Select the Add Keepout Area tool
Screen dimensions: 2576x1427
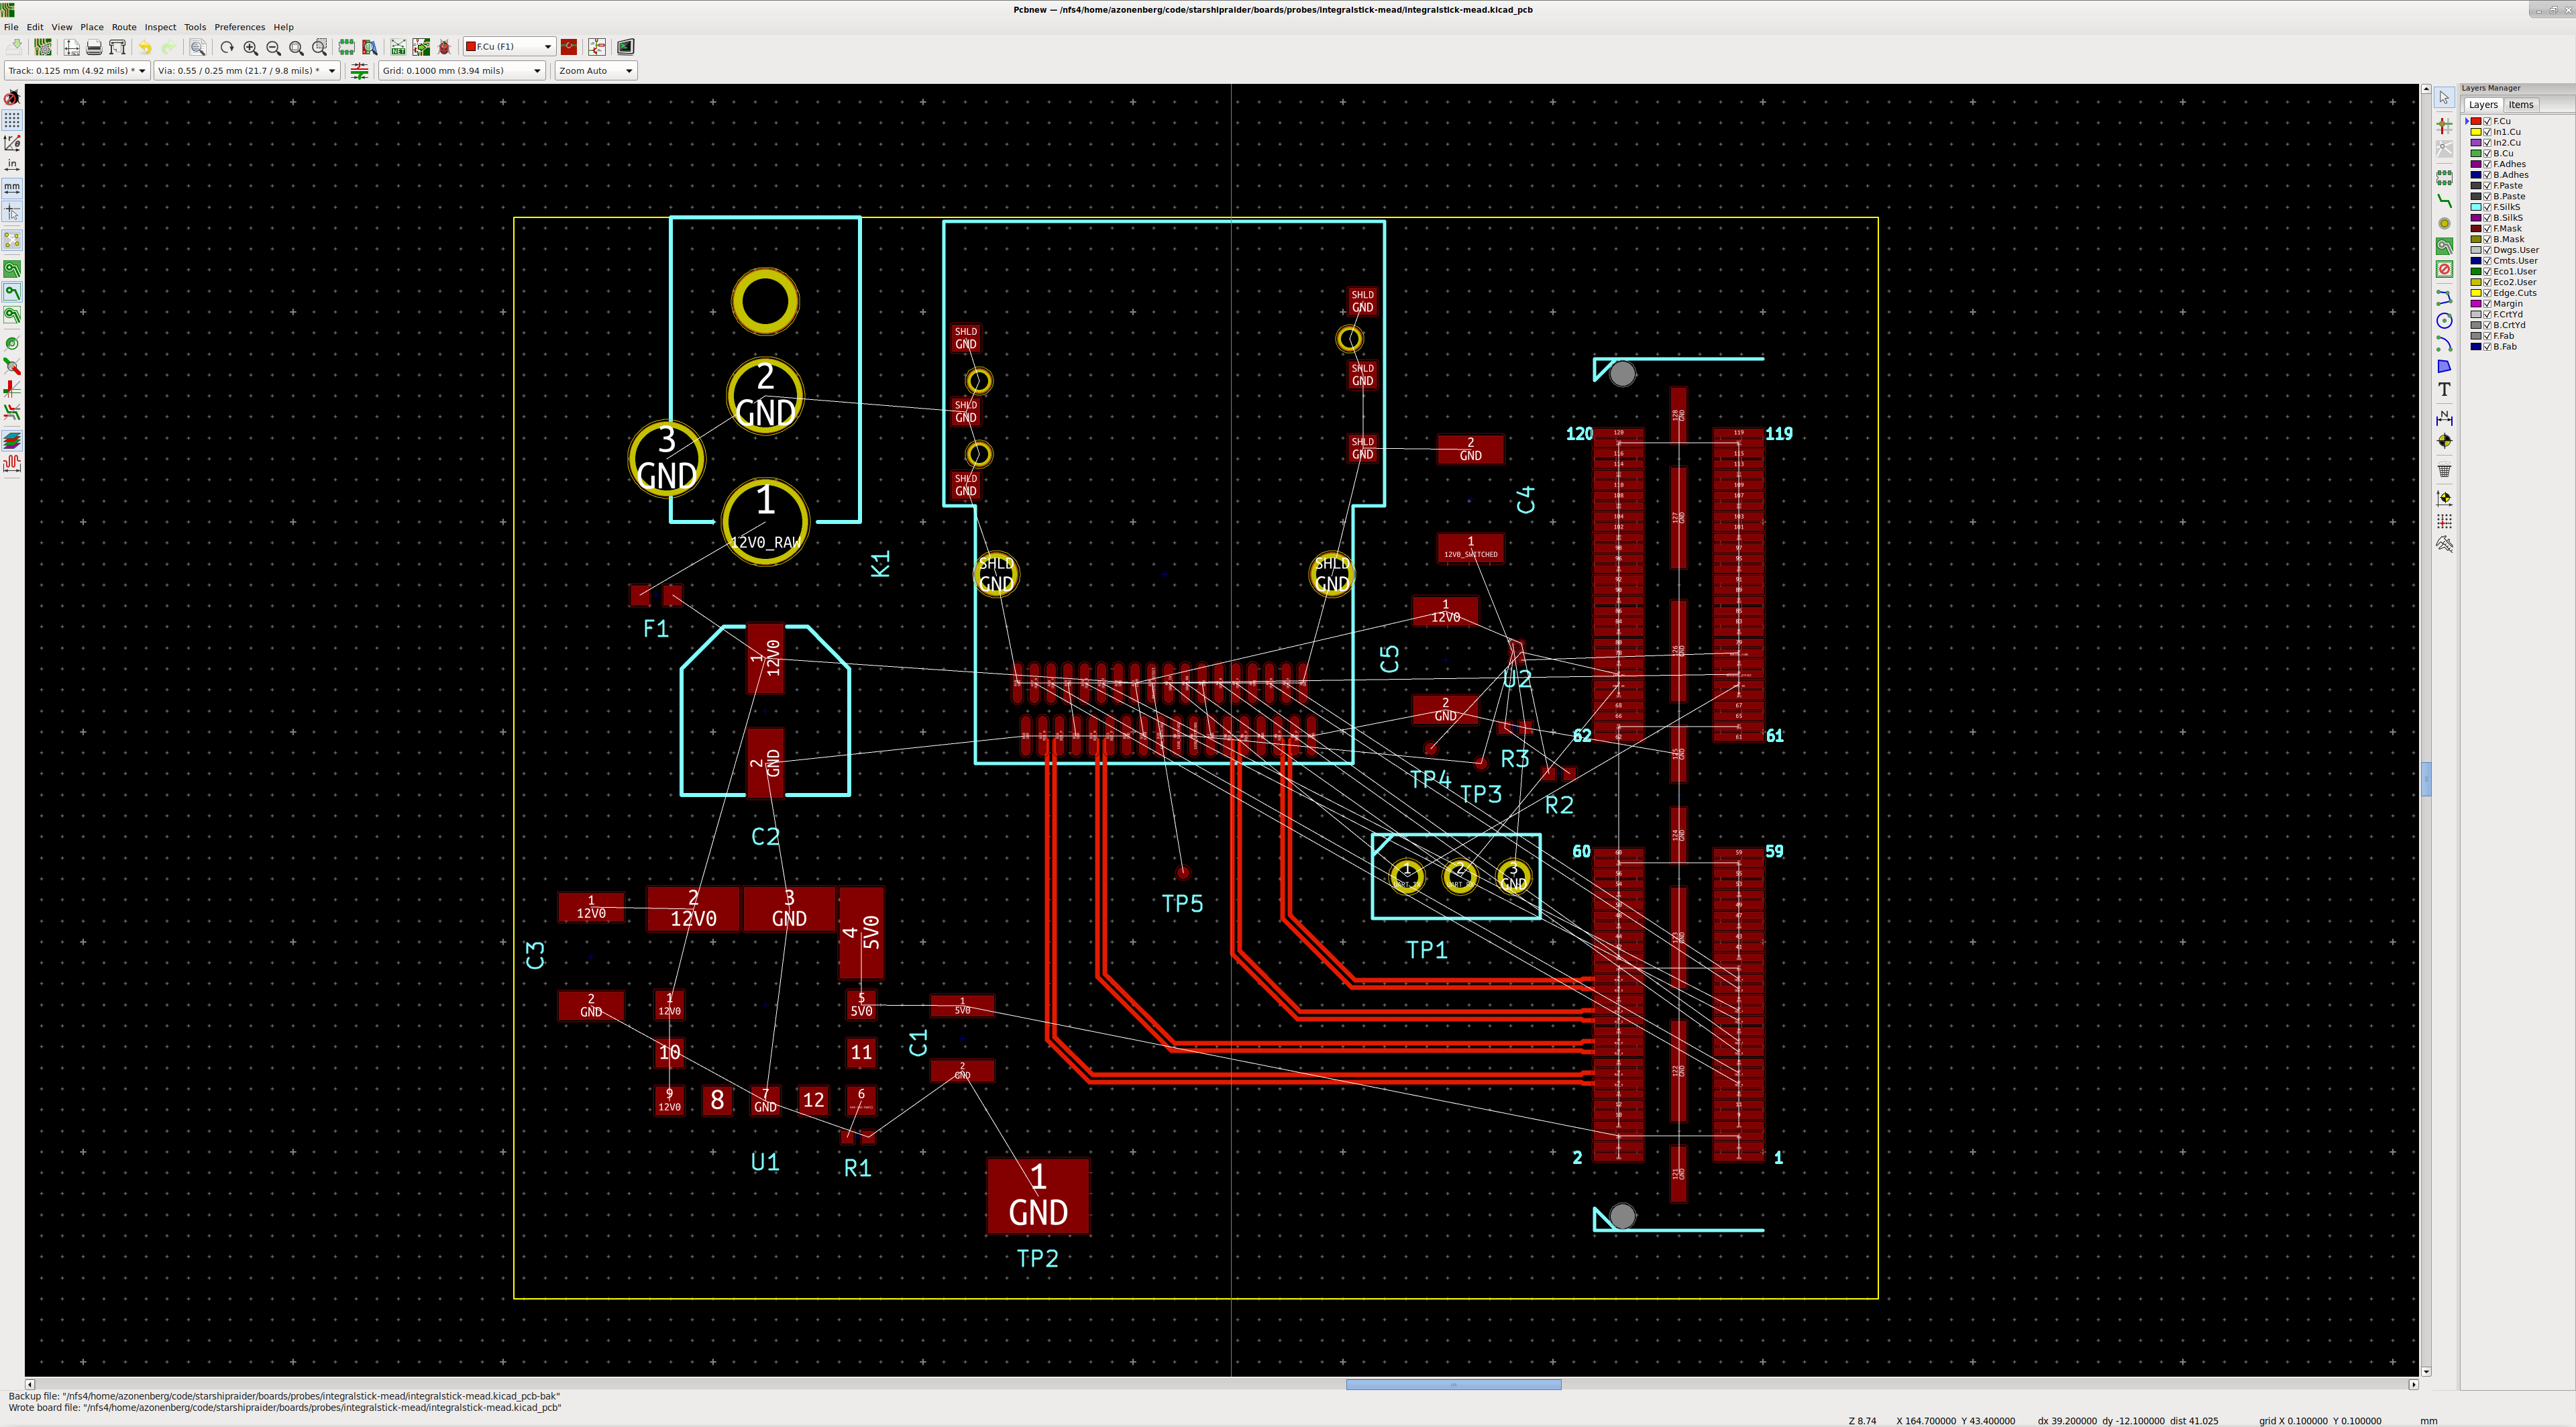tap(2444, 269)
